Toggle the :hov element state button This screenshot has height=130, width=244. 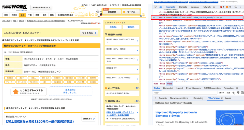(x=221, y=93)
